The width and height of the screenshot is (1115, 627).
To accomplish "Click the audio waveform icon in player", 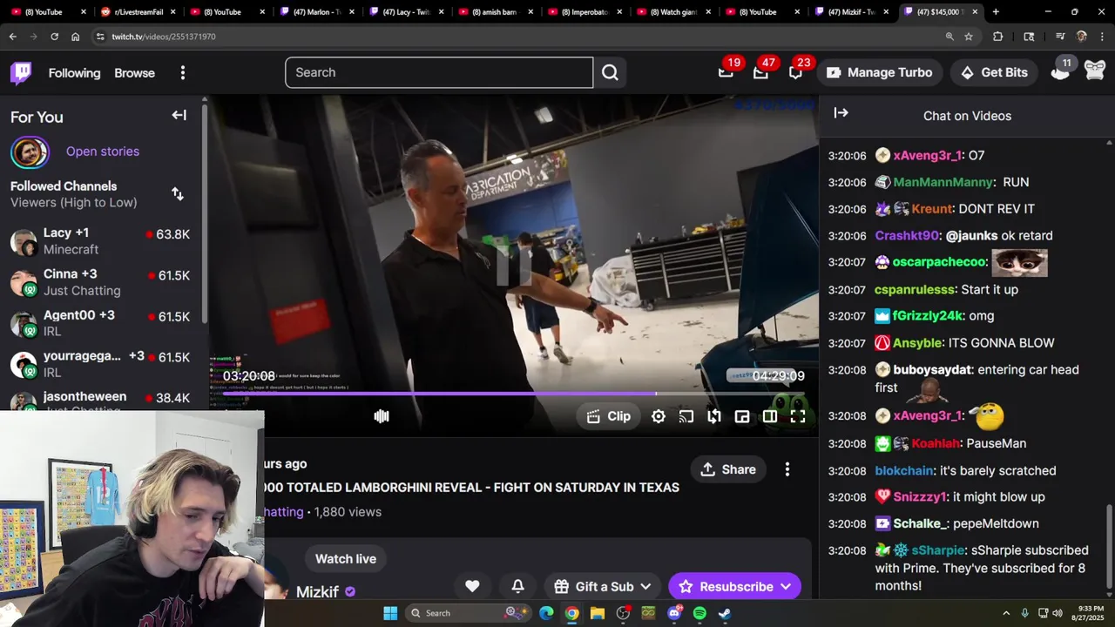I will (x=382, y=416).
